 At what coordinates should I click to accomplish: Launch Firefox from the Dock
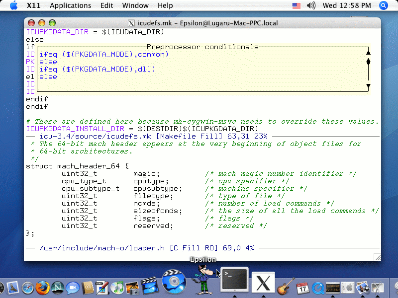click(x=42, y=288)
